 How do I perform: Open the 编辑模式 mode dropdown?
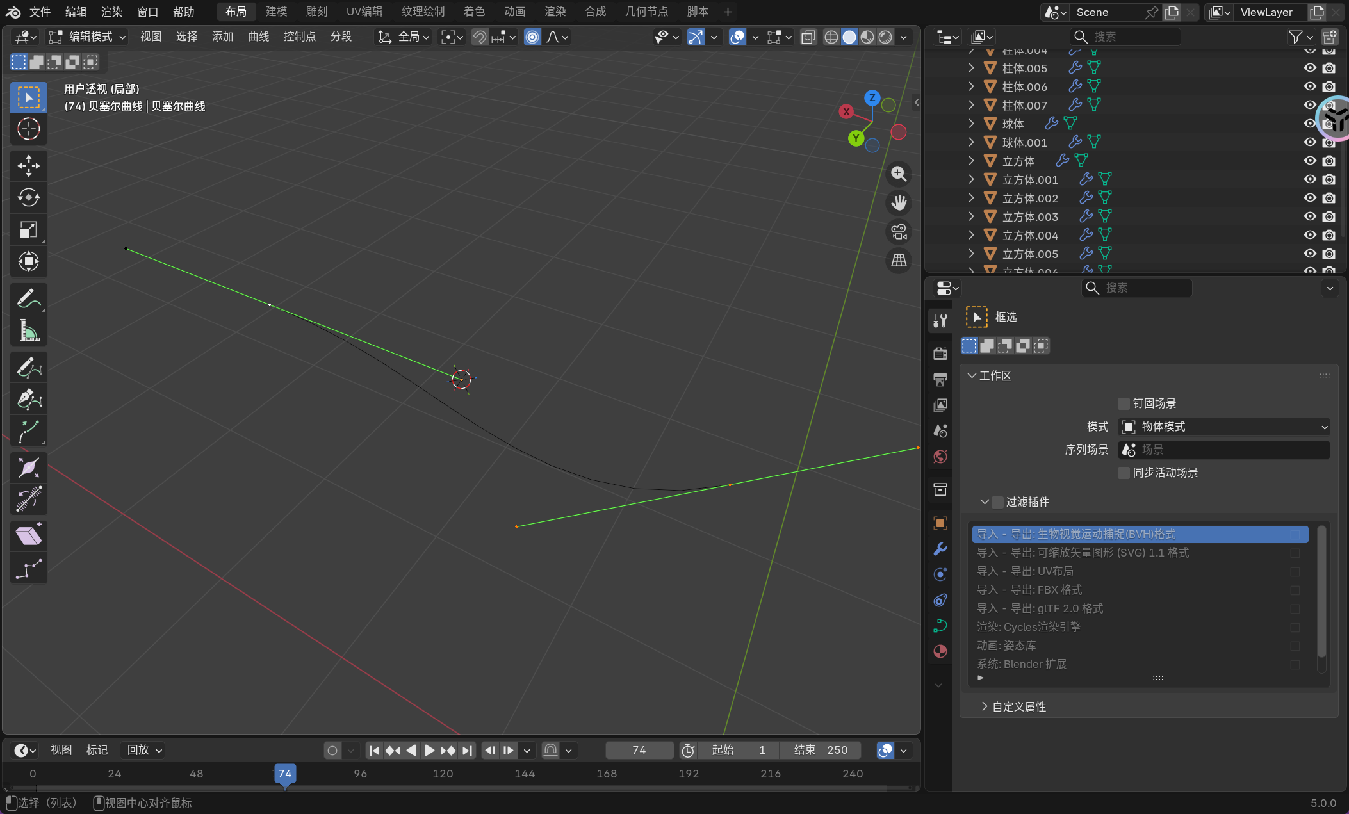(88, 37)
